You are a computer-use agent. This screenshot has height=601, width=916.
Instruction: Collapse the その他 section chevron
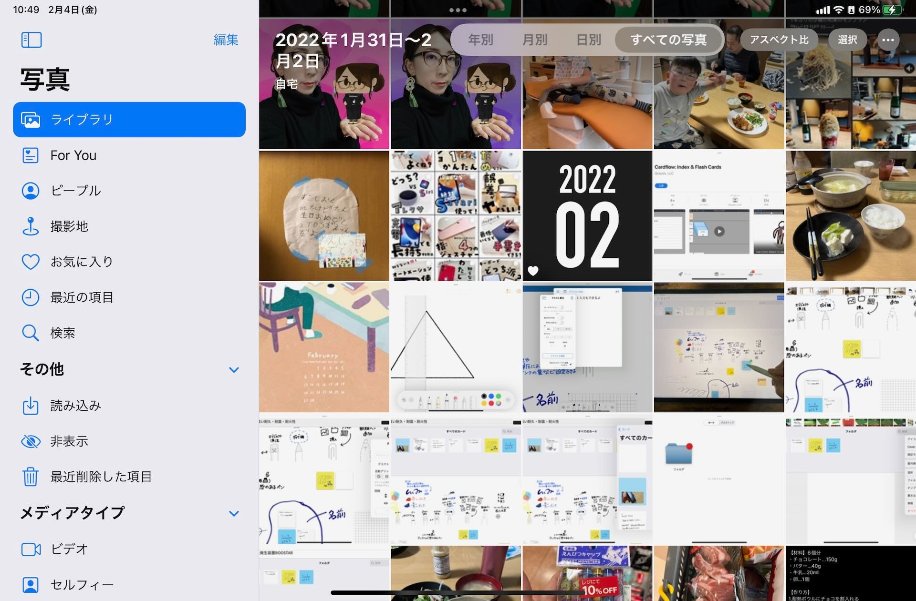click(x=234, y=370)
